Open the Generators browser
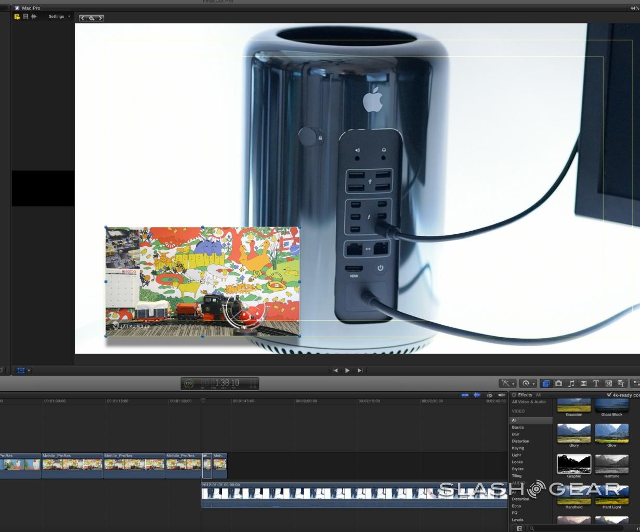 click(x=608, y=383)
